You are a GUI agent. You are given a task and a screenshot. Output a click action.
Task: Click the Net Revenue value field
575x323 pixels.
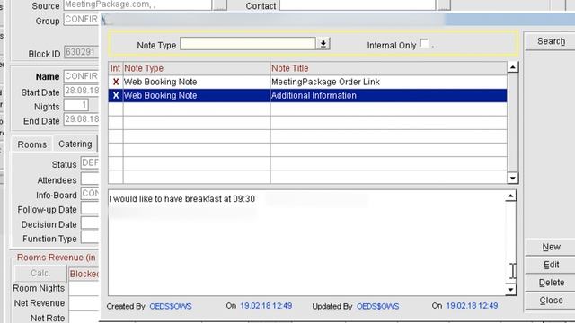point(84,303)
